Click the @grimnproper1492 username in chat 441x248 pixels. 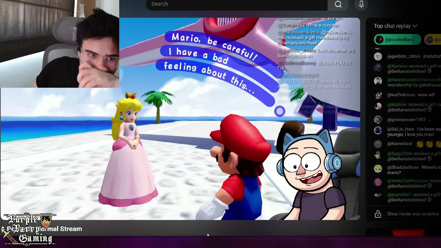click(407, 120)
